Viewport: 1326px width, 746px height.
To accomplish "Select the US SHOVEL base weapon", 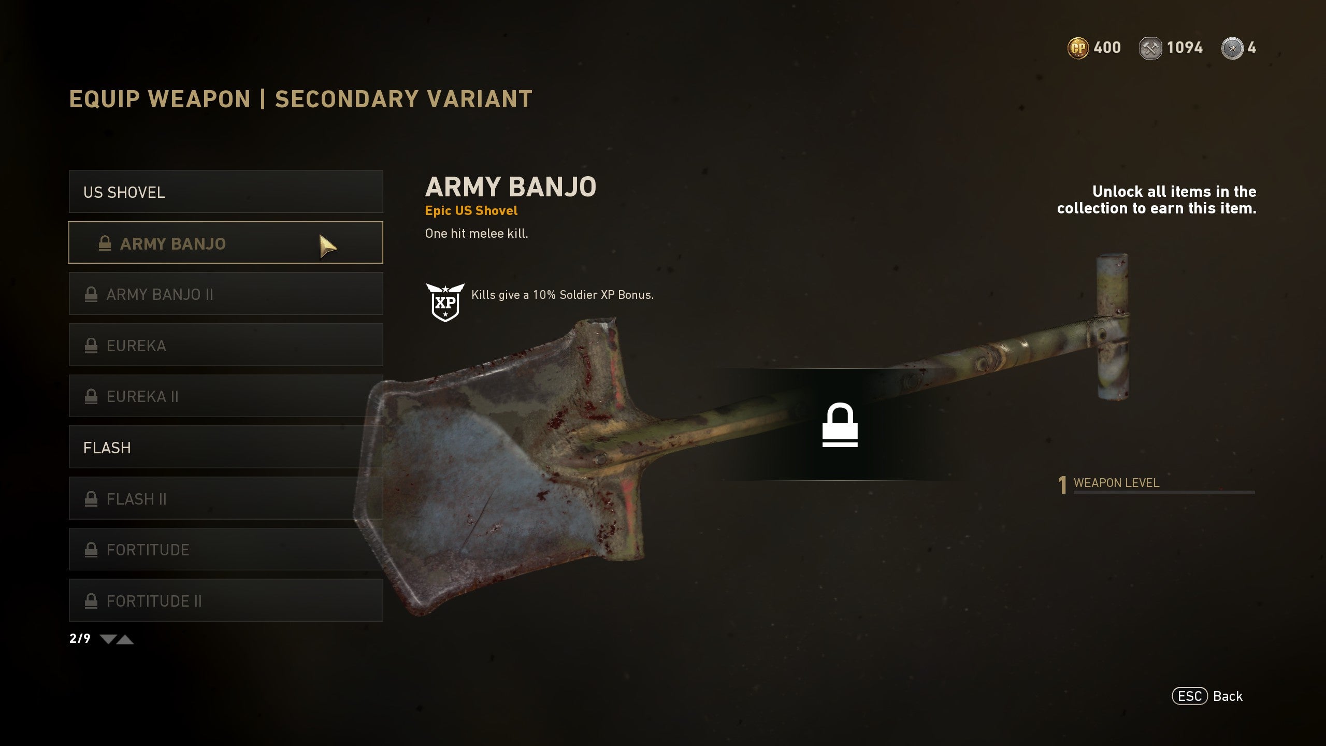I will (x=226, y=192).
